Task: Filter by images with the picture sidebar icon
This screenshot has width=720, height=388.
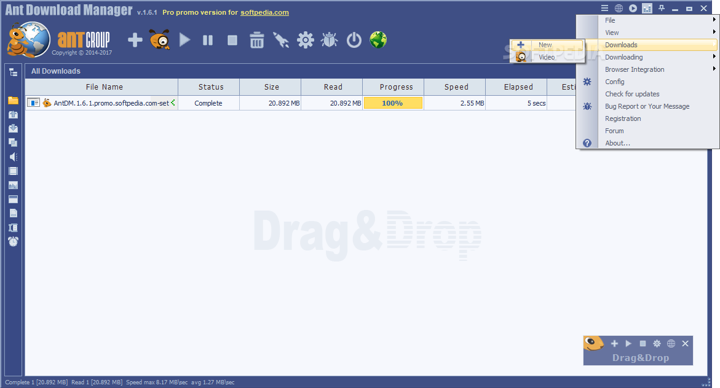Action: (14, 185)
